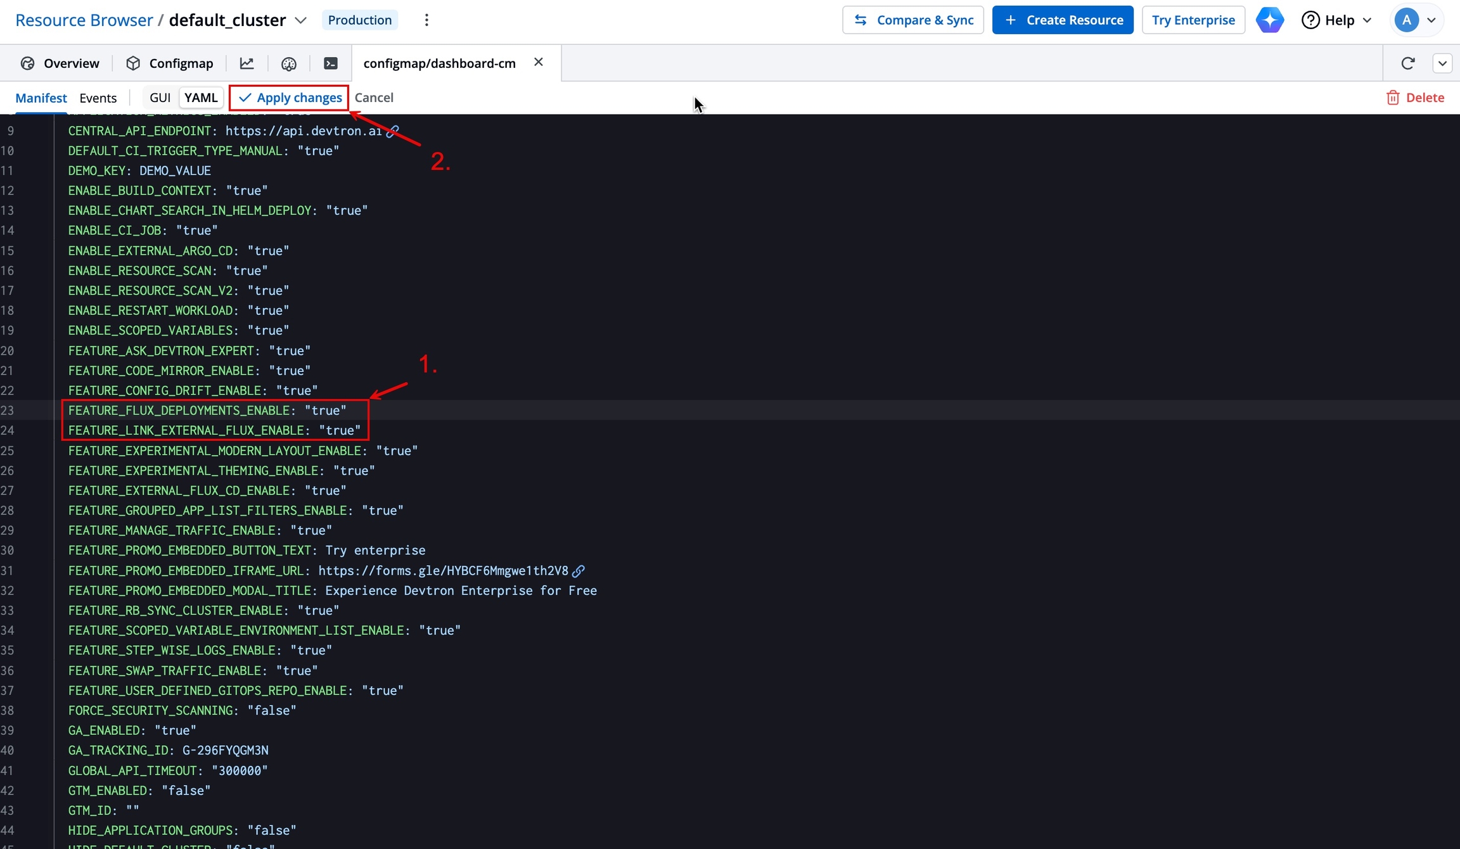Click link icon after forms.gle URL
This screenshot has height=849, width=1460.
(x=578, y=571)
